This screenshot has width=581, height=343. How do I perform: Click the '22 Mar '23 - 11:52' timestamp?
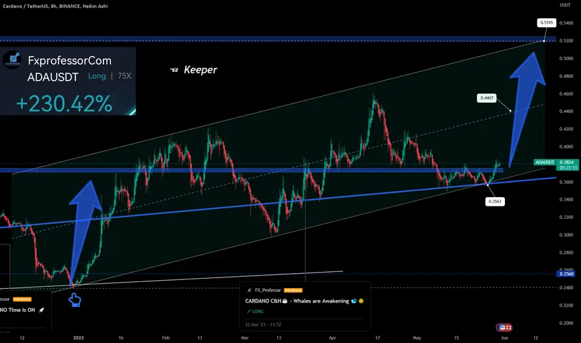click(263, 324)
